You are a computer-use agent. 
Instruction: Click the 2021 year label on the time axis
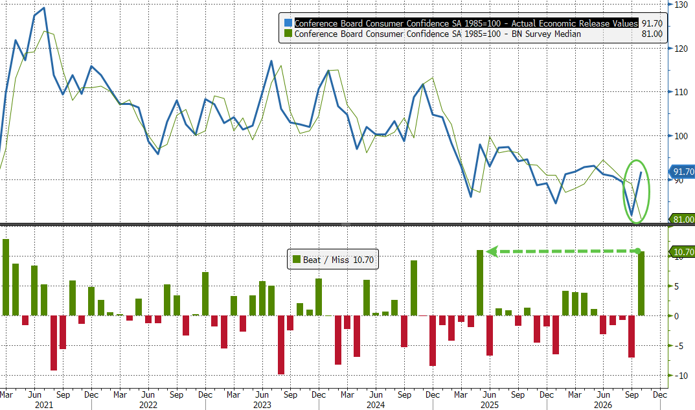(44, 405)
